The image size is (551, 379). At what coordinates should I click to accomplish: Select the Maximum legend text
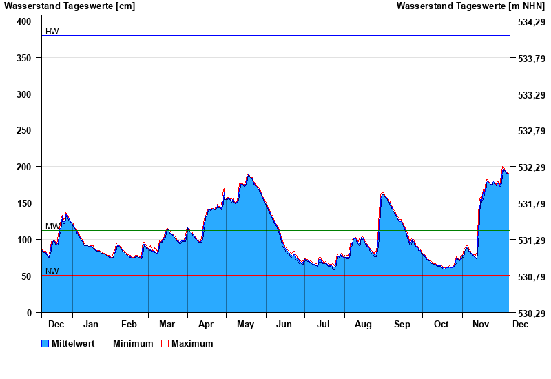click(x=192, y=343)
